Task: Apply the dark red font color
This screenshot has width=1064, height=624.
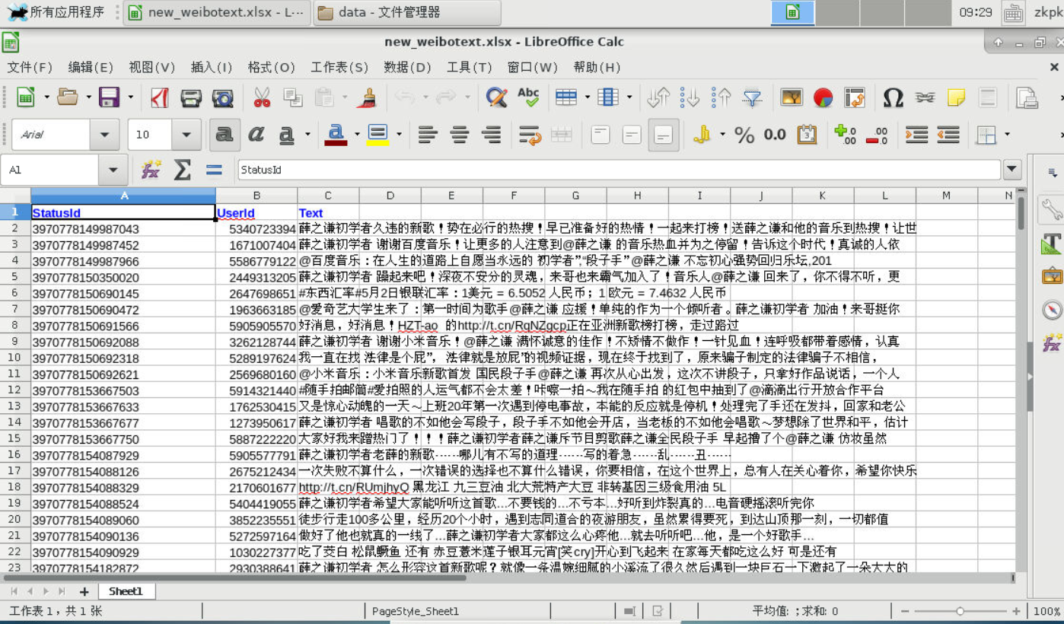Action: click(336, 135)
